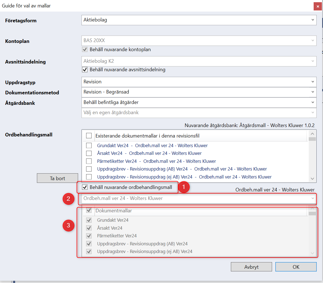Click the Dokumentmallar list scroll-down arrow
This screenshot has width=323, height=283.
pyautogui.click(x=312, y=253)
